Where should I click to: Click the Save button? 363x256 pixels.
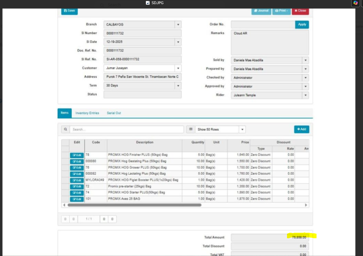point(69,11)
